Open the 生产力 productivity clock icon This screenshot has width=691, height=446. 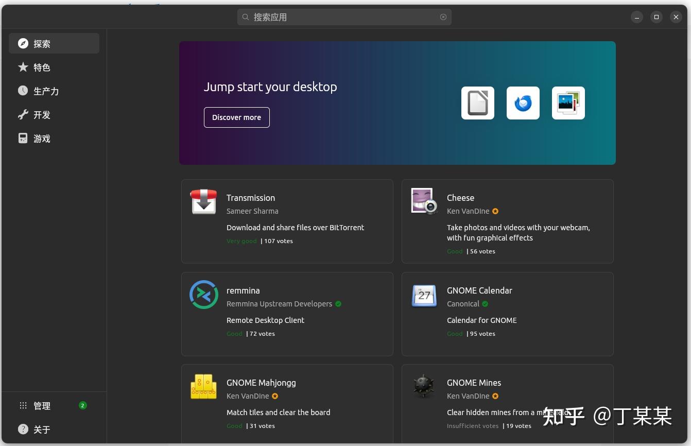pyautogui.click(x=23, y=91)
